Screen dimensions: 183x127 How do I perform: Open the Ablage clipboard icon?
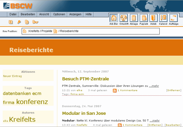pos(134,18)
